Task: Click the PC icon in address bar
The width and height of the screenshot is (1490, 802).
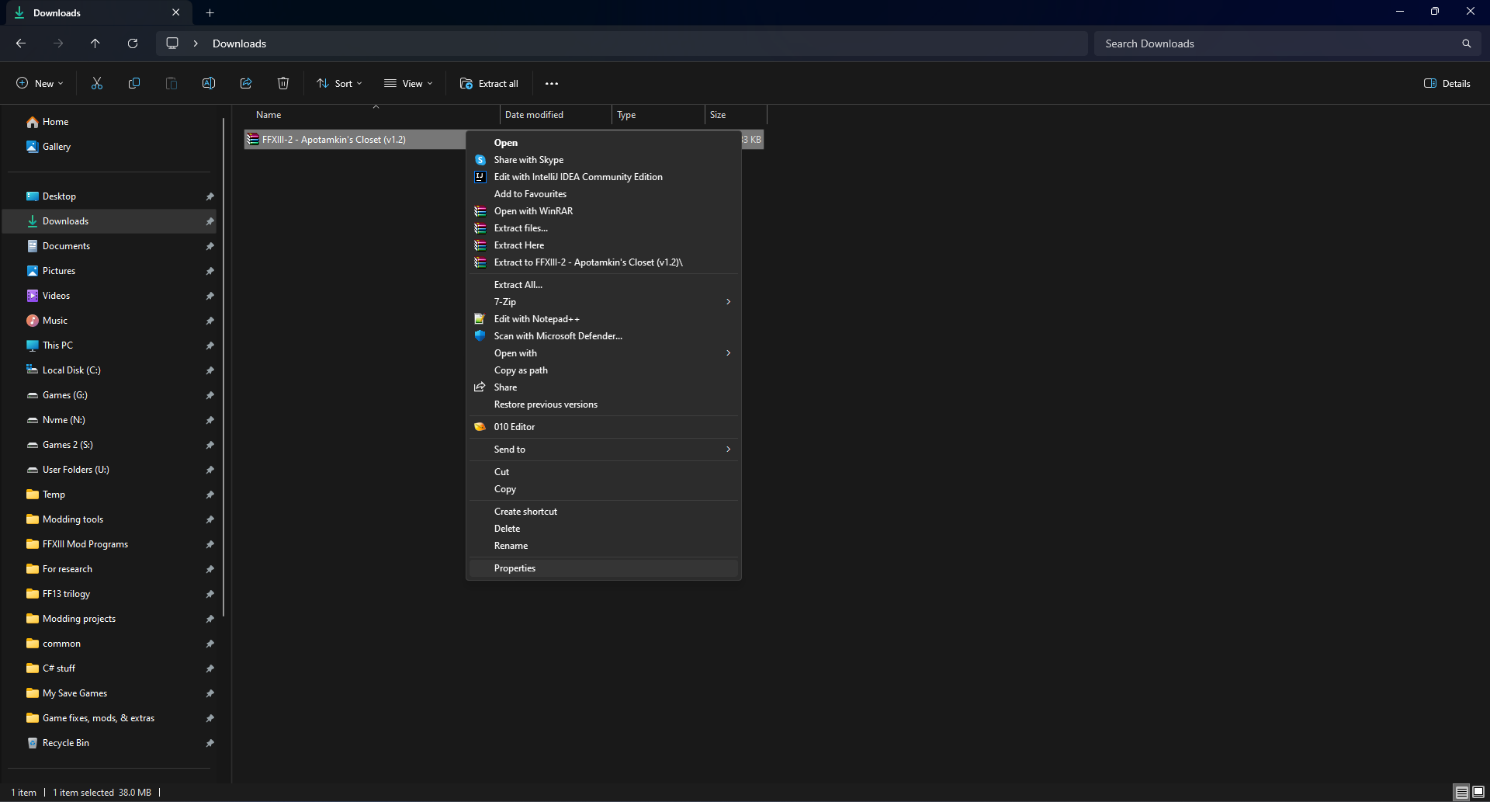Action: [172, 43]
